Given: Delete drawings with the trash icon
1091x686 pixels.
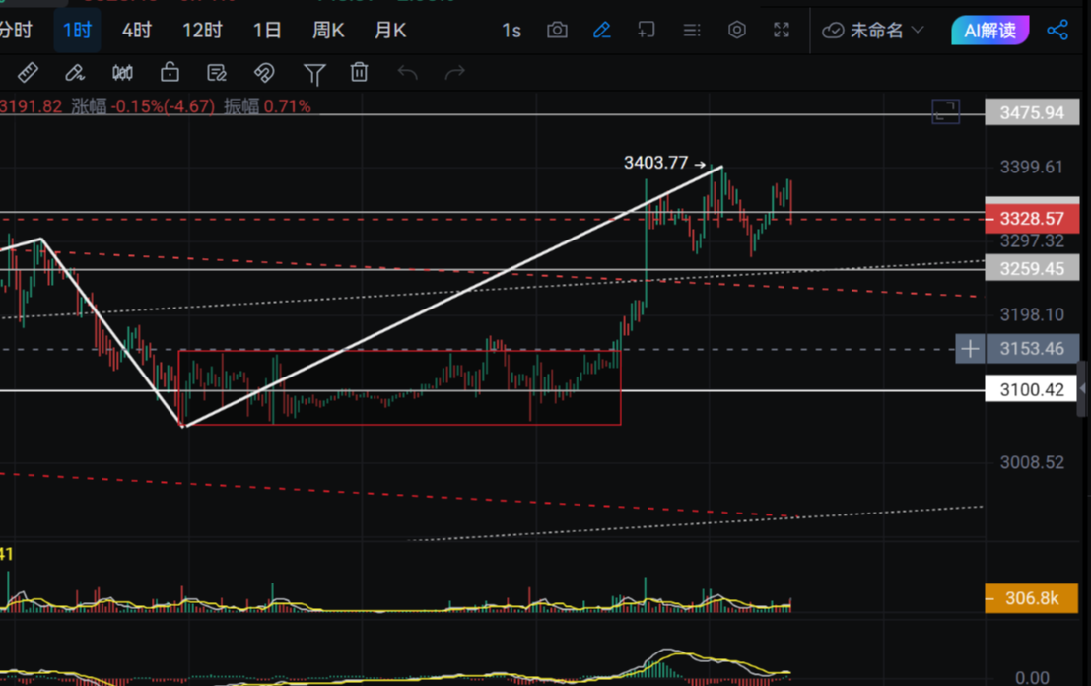Looking at the screenshot, I should tap(359, 72).
